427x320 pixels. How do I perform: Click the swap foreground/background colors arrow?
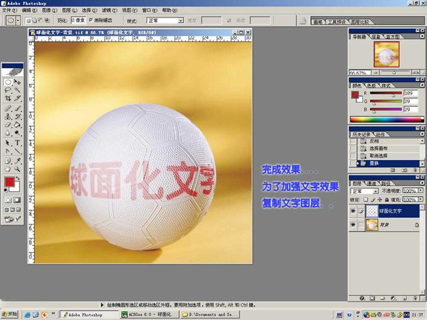coord(18,178)
